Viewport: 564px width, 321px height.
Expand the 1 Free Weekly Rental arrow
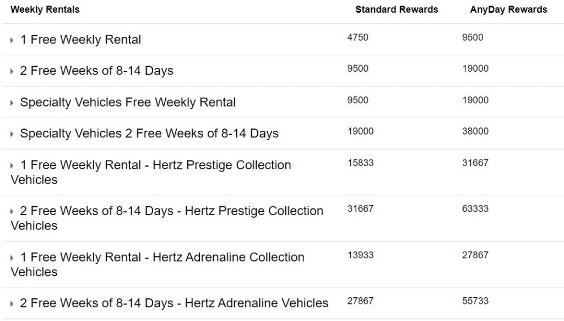point(12,40)
